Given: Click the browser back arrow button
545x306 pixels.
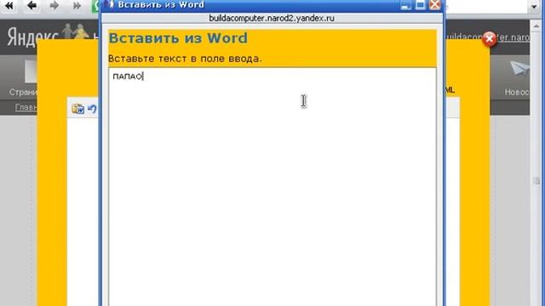Looking at the screenshot, I should (x=32, y=6).
